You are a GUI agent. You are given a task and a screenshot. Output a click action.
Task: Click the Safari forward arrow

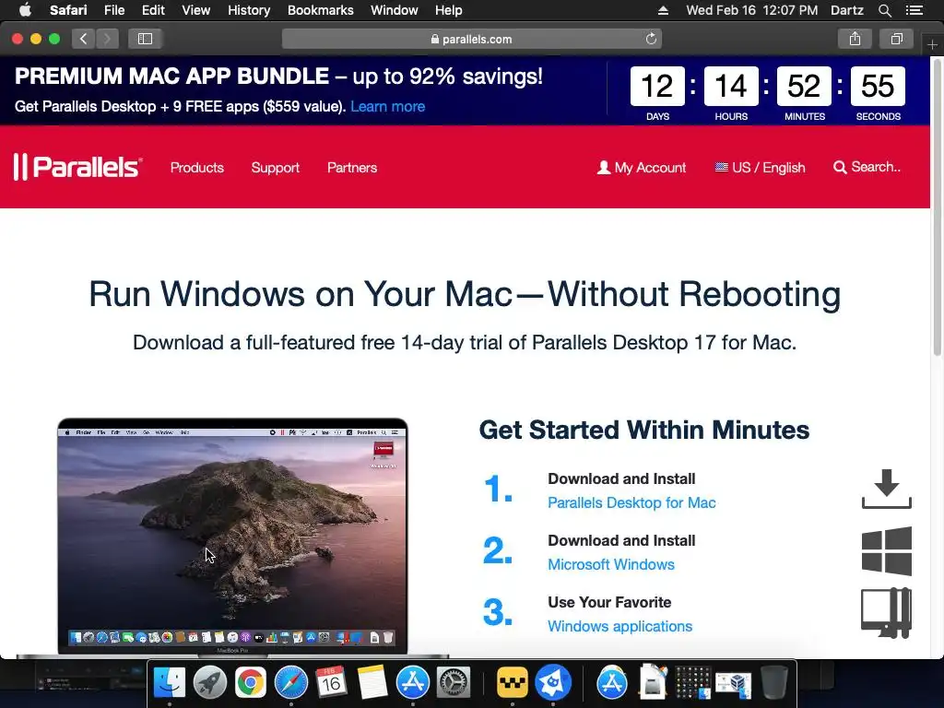pyautogui.click(x=107, y=39)
